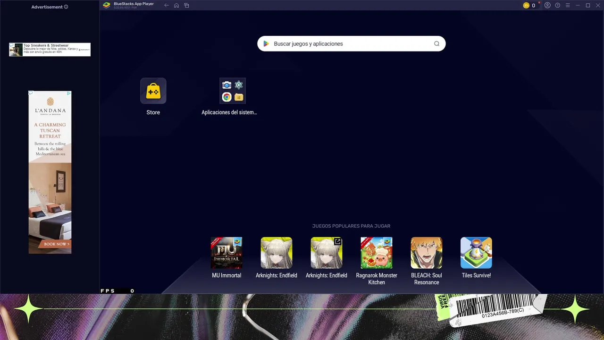Open the gold coin points counter

[529, 5]
